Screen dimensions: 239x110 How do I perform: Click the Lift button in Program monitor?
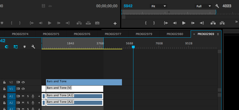point(213,23)
